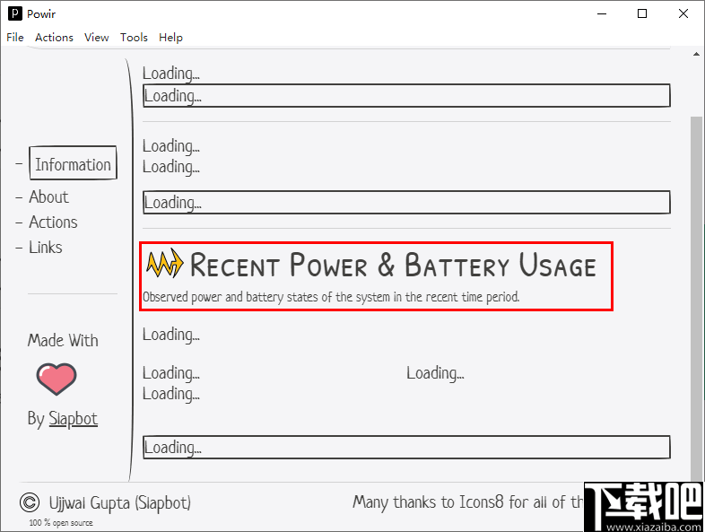Click the Powir app icon in title bar
Viewport: 705px width, 532px height.
coord(15,14)
